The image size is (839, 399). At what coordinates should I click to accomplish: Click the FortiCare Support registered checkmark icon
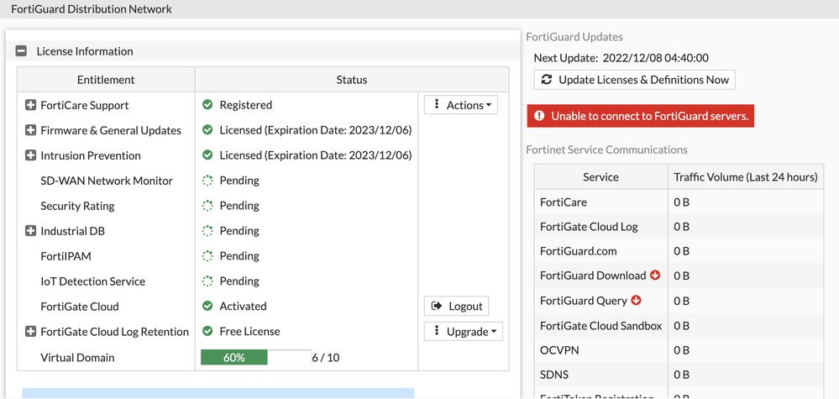(x=207, y=105)
